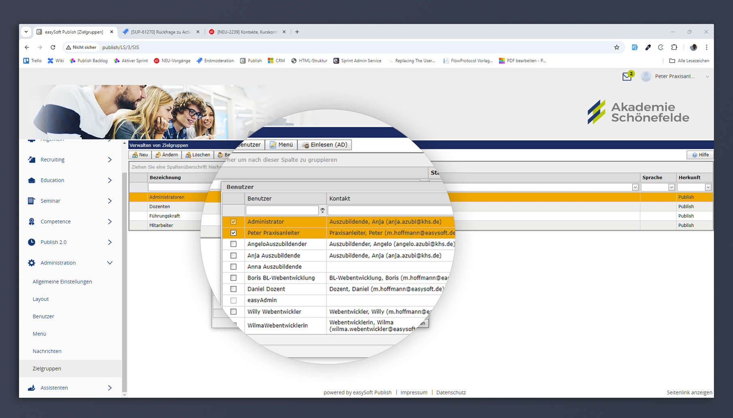Reload the page in the browser

(53, 47)
